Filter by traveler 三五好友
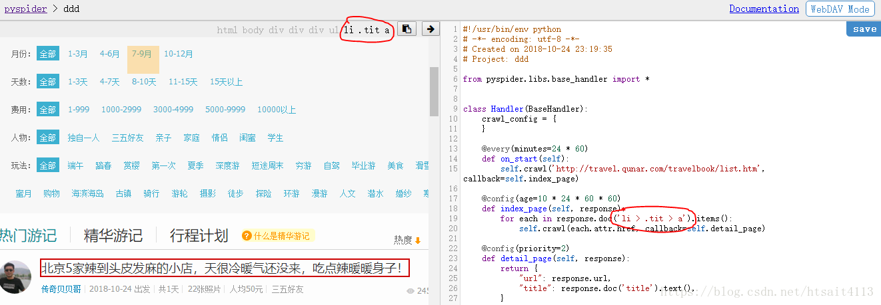 (128, 138)
